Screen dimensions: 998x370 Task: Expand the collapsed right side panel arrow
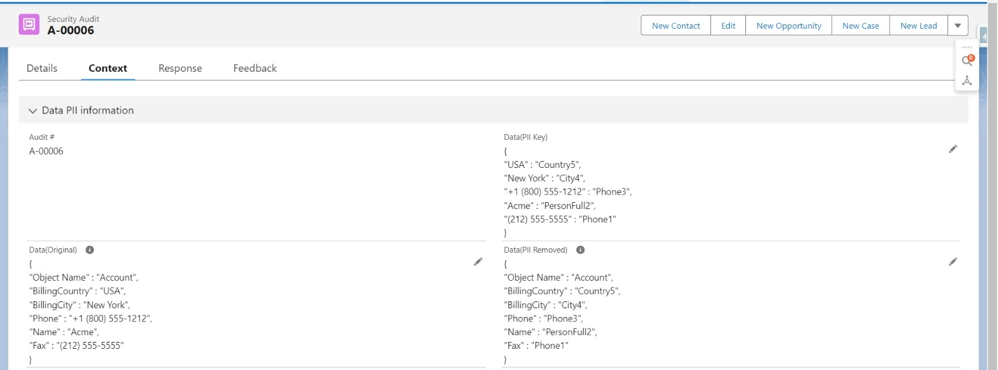984,37
